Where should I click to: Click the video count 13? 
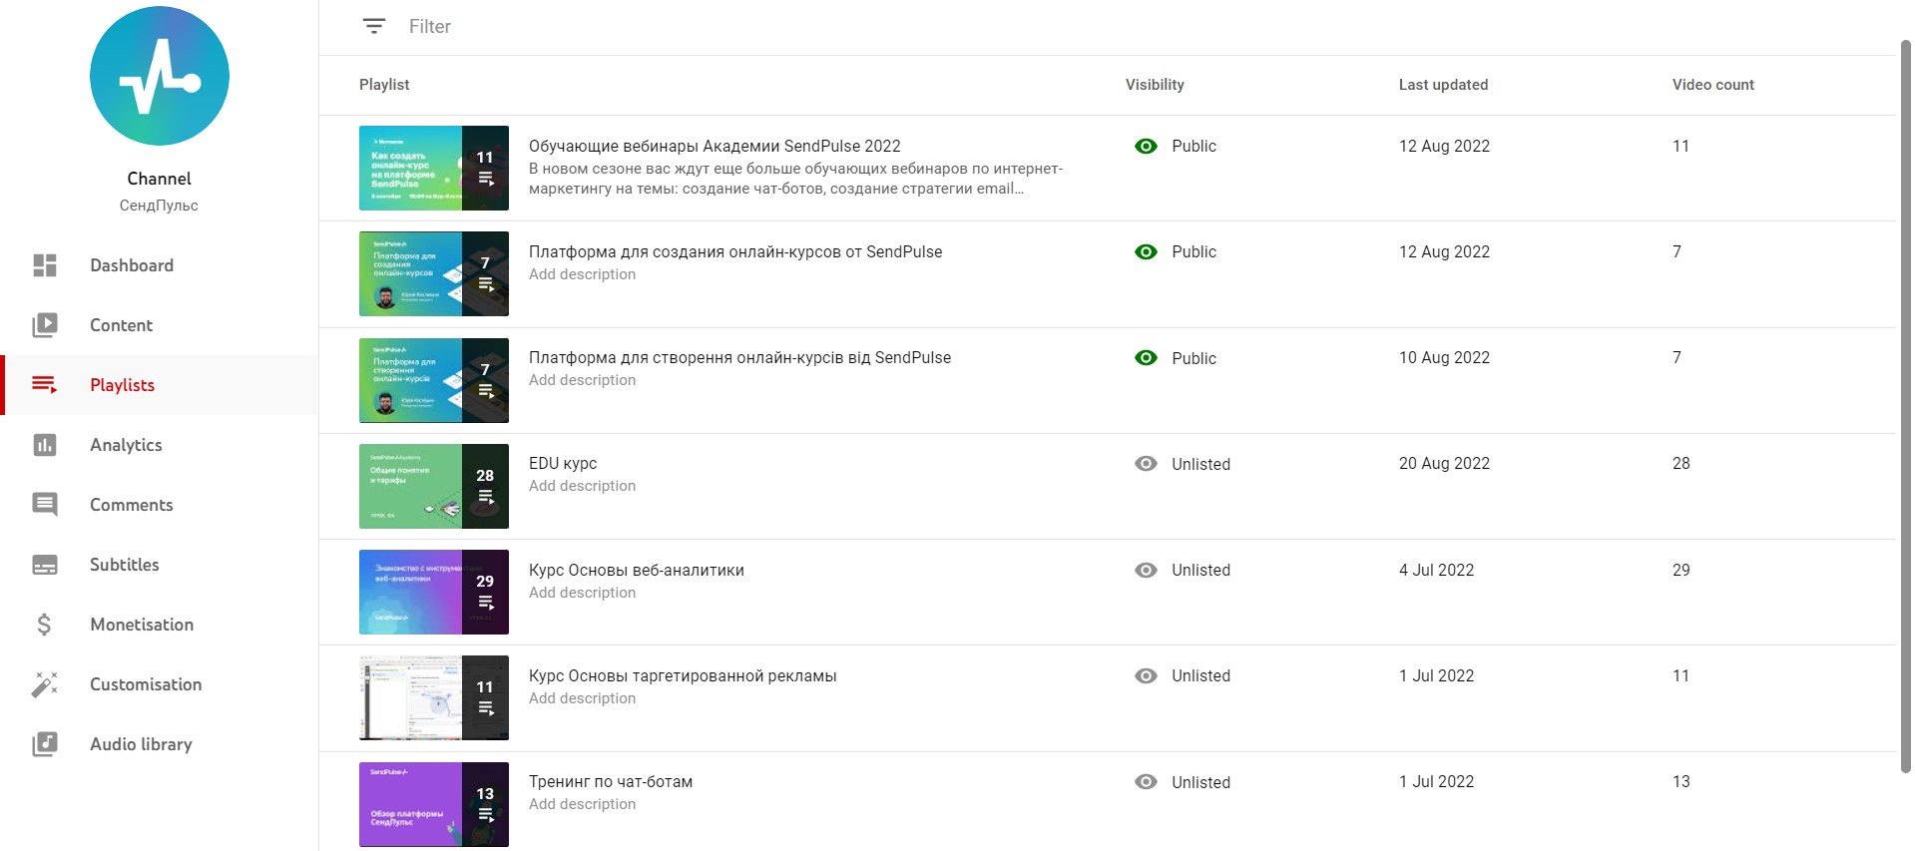[1681, 781]
